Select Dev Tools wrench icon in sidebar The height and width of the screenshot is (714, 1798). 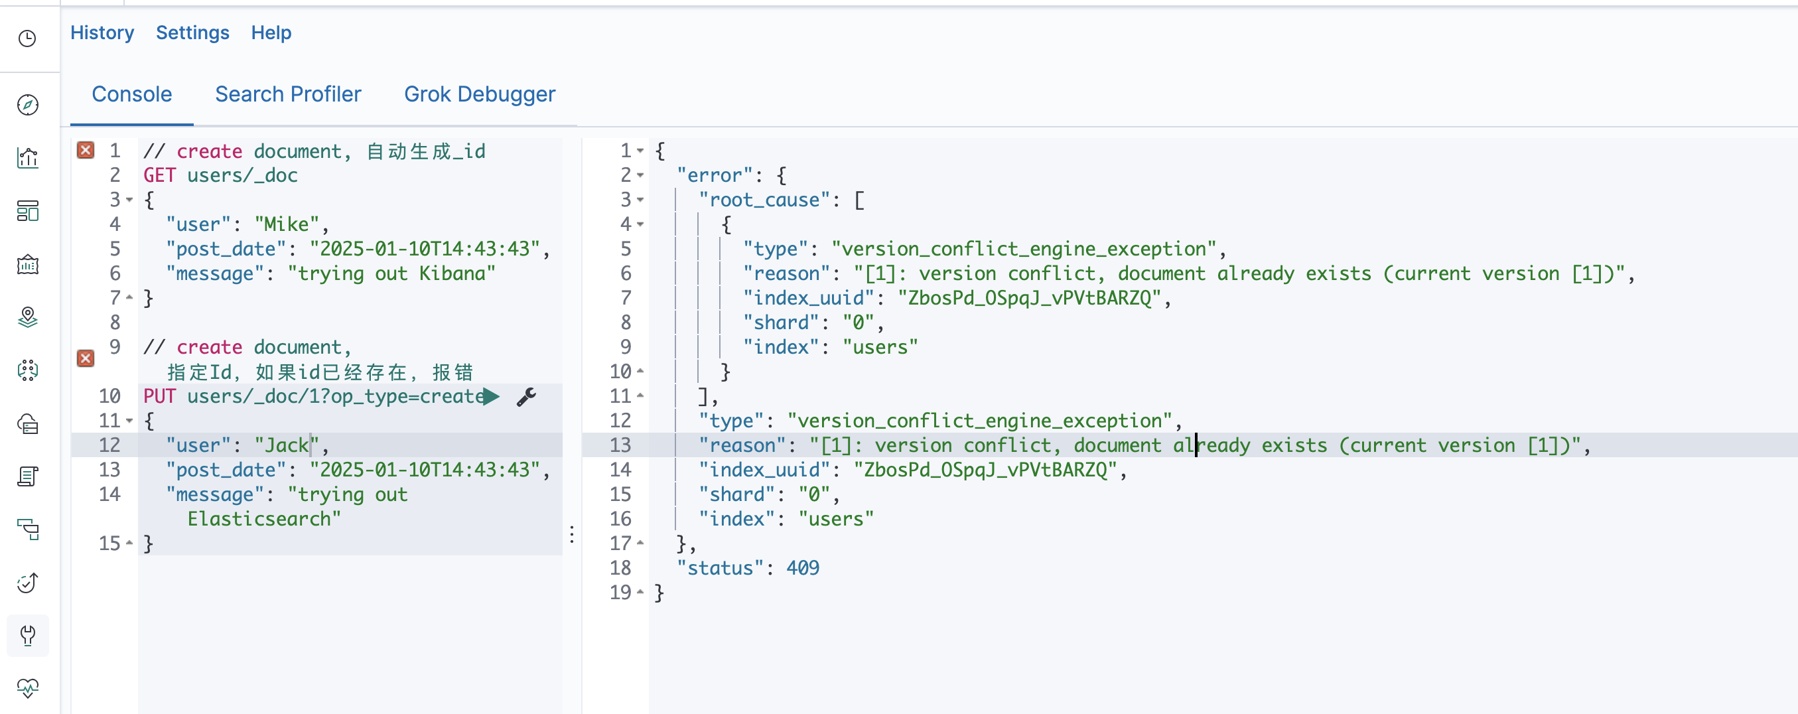27,635
